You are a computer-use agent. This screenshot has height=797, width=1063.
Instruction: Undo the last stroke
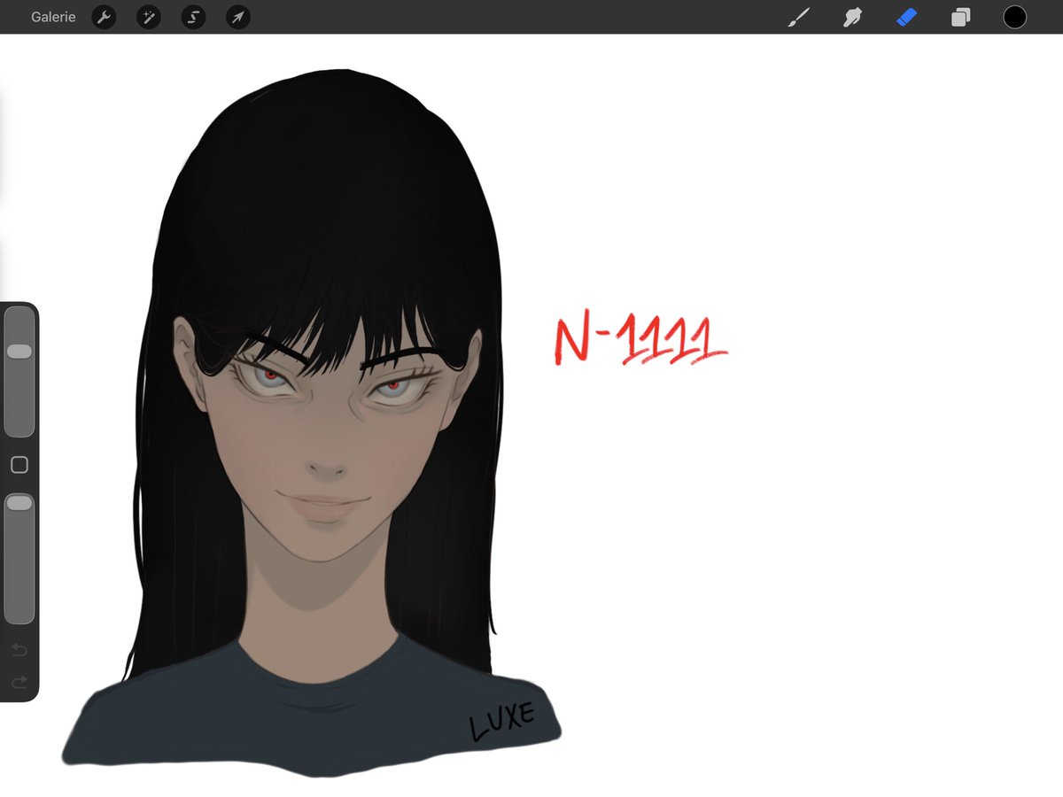(x=19, y=651)
